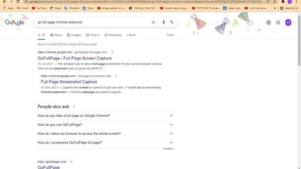Image resolution: width=301 pixels, height=169 pixels.
Task: Submit search with magnifier icon
Action: [172, 22]
